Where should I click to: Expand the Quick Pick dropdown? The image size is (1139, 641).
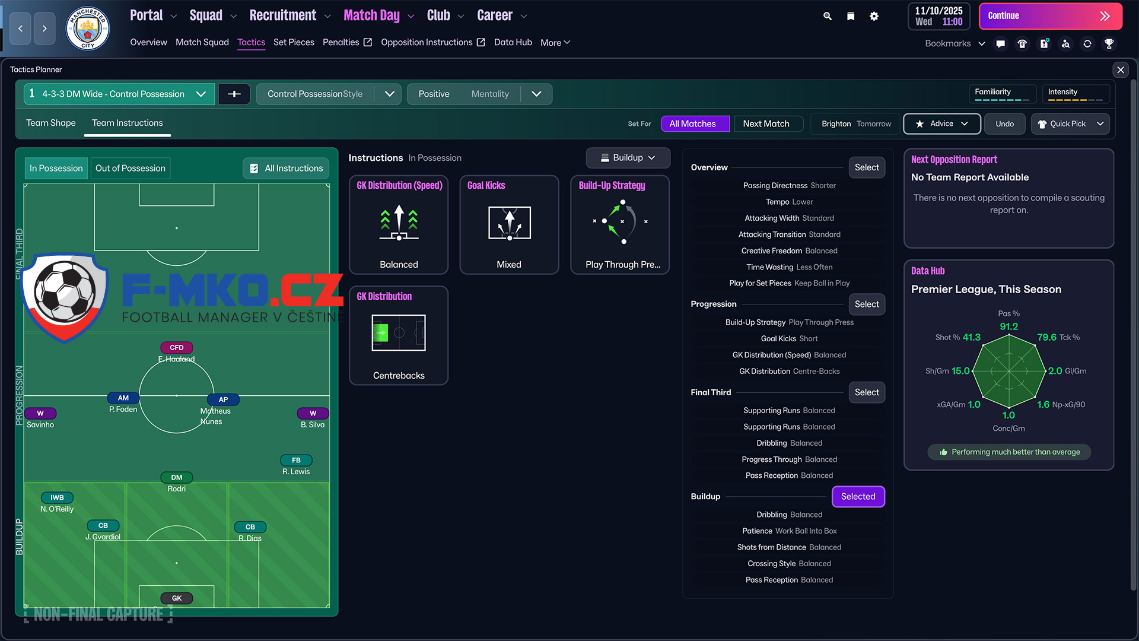[x=1100, y=123]
